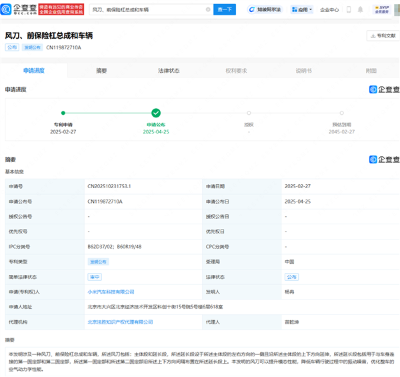Click the 授权 progress step circle
Screen dimensions: 400x377
click(x=249, y=113)
